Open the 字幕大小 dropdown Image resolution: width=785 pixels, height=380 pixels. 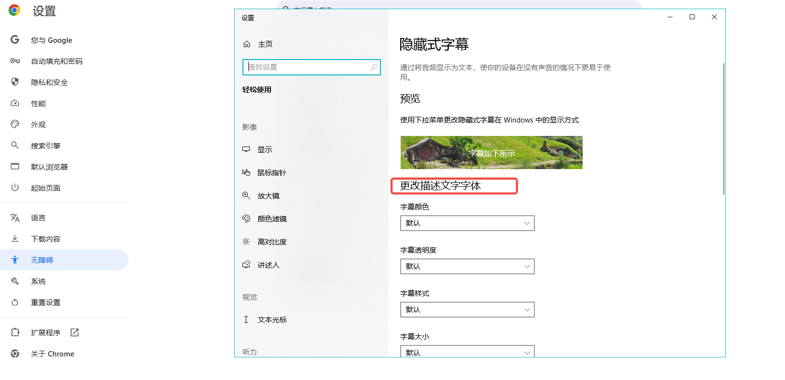coord(468,351)
